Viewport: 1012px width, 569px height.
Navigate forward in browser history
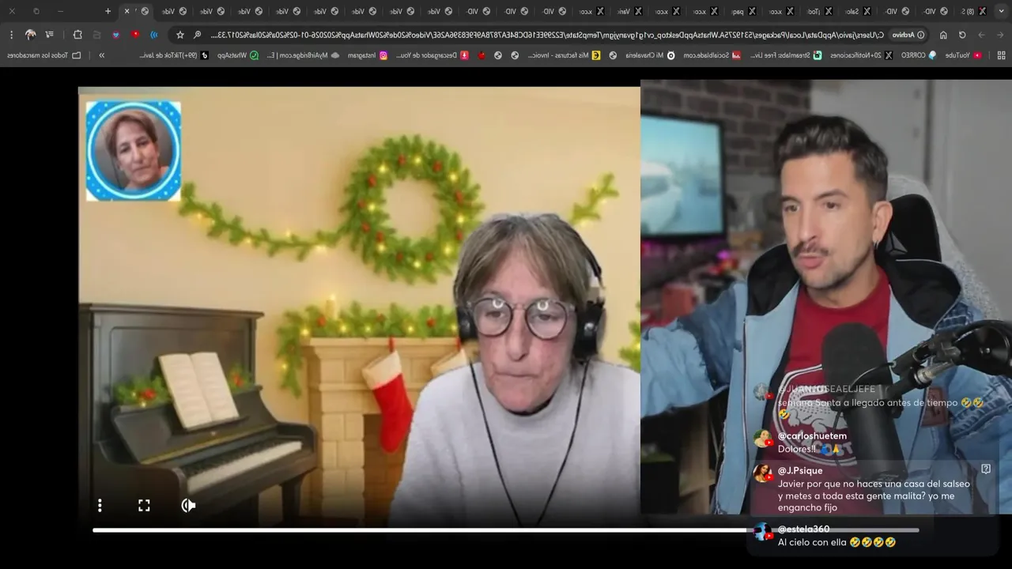(x=981, y=35)
